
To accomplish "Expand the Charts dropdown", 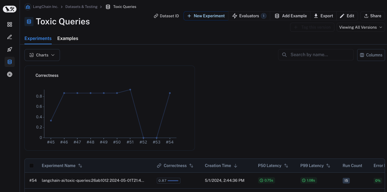I will (x=42, y=55).
